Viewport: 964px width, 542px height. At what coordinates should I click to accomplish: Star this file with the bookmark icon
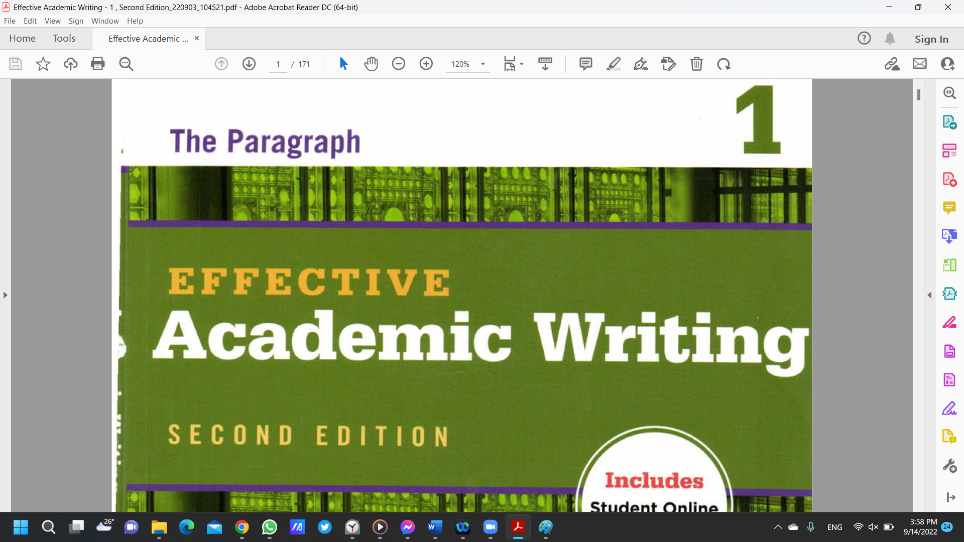(x=43, y=64)
